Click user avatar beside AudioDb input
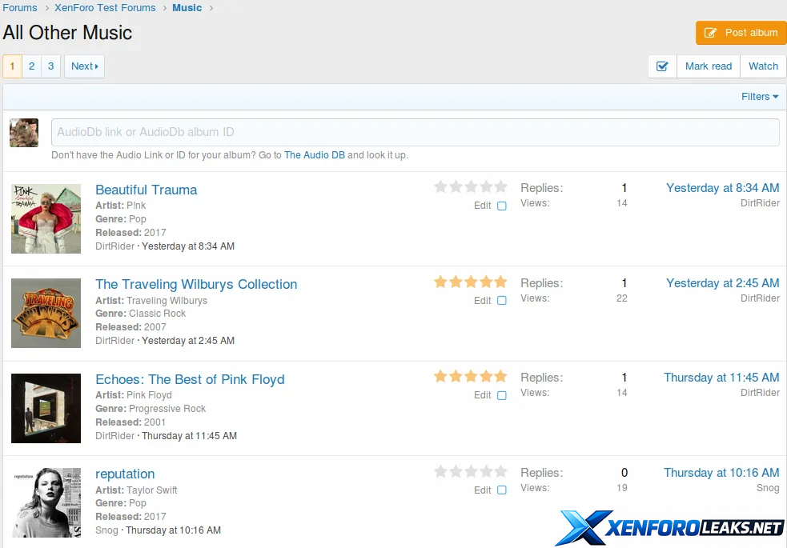Viewport: 787px width, 548px height. pyautogui.click(x=24, y=133)
